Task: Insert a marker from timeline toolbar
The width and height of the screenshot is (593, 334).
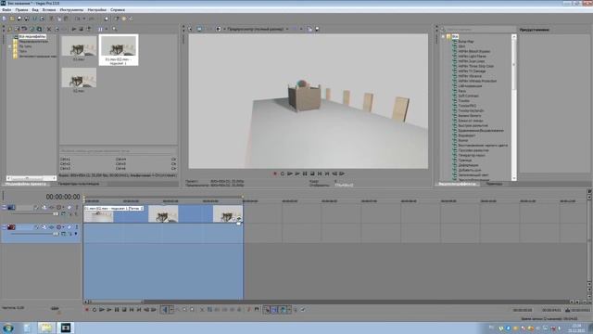Action: (x=249, y=310)
